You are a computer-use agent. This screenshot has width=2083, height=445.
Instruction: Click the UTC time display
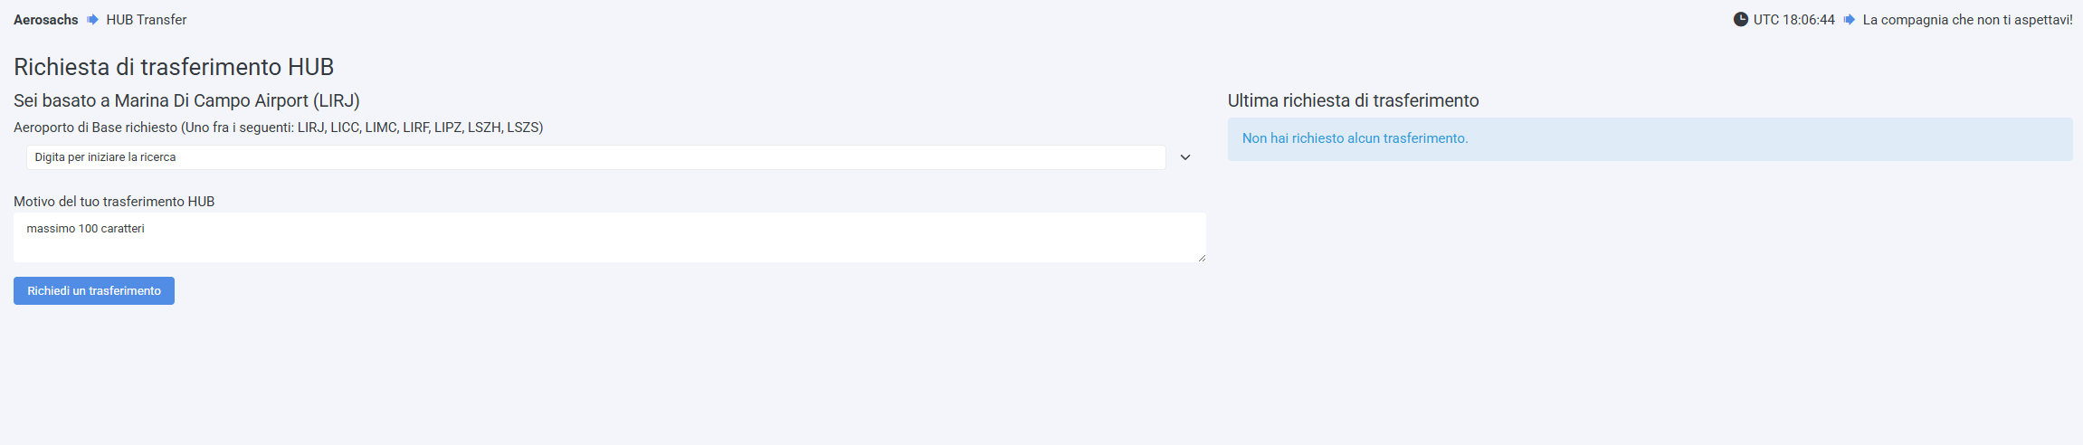1793,20
